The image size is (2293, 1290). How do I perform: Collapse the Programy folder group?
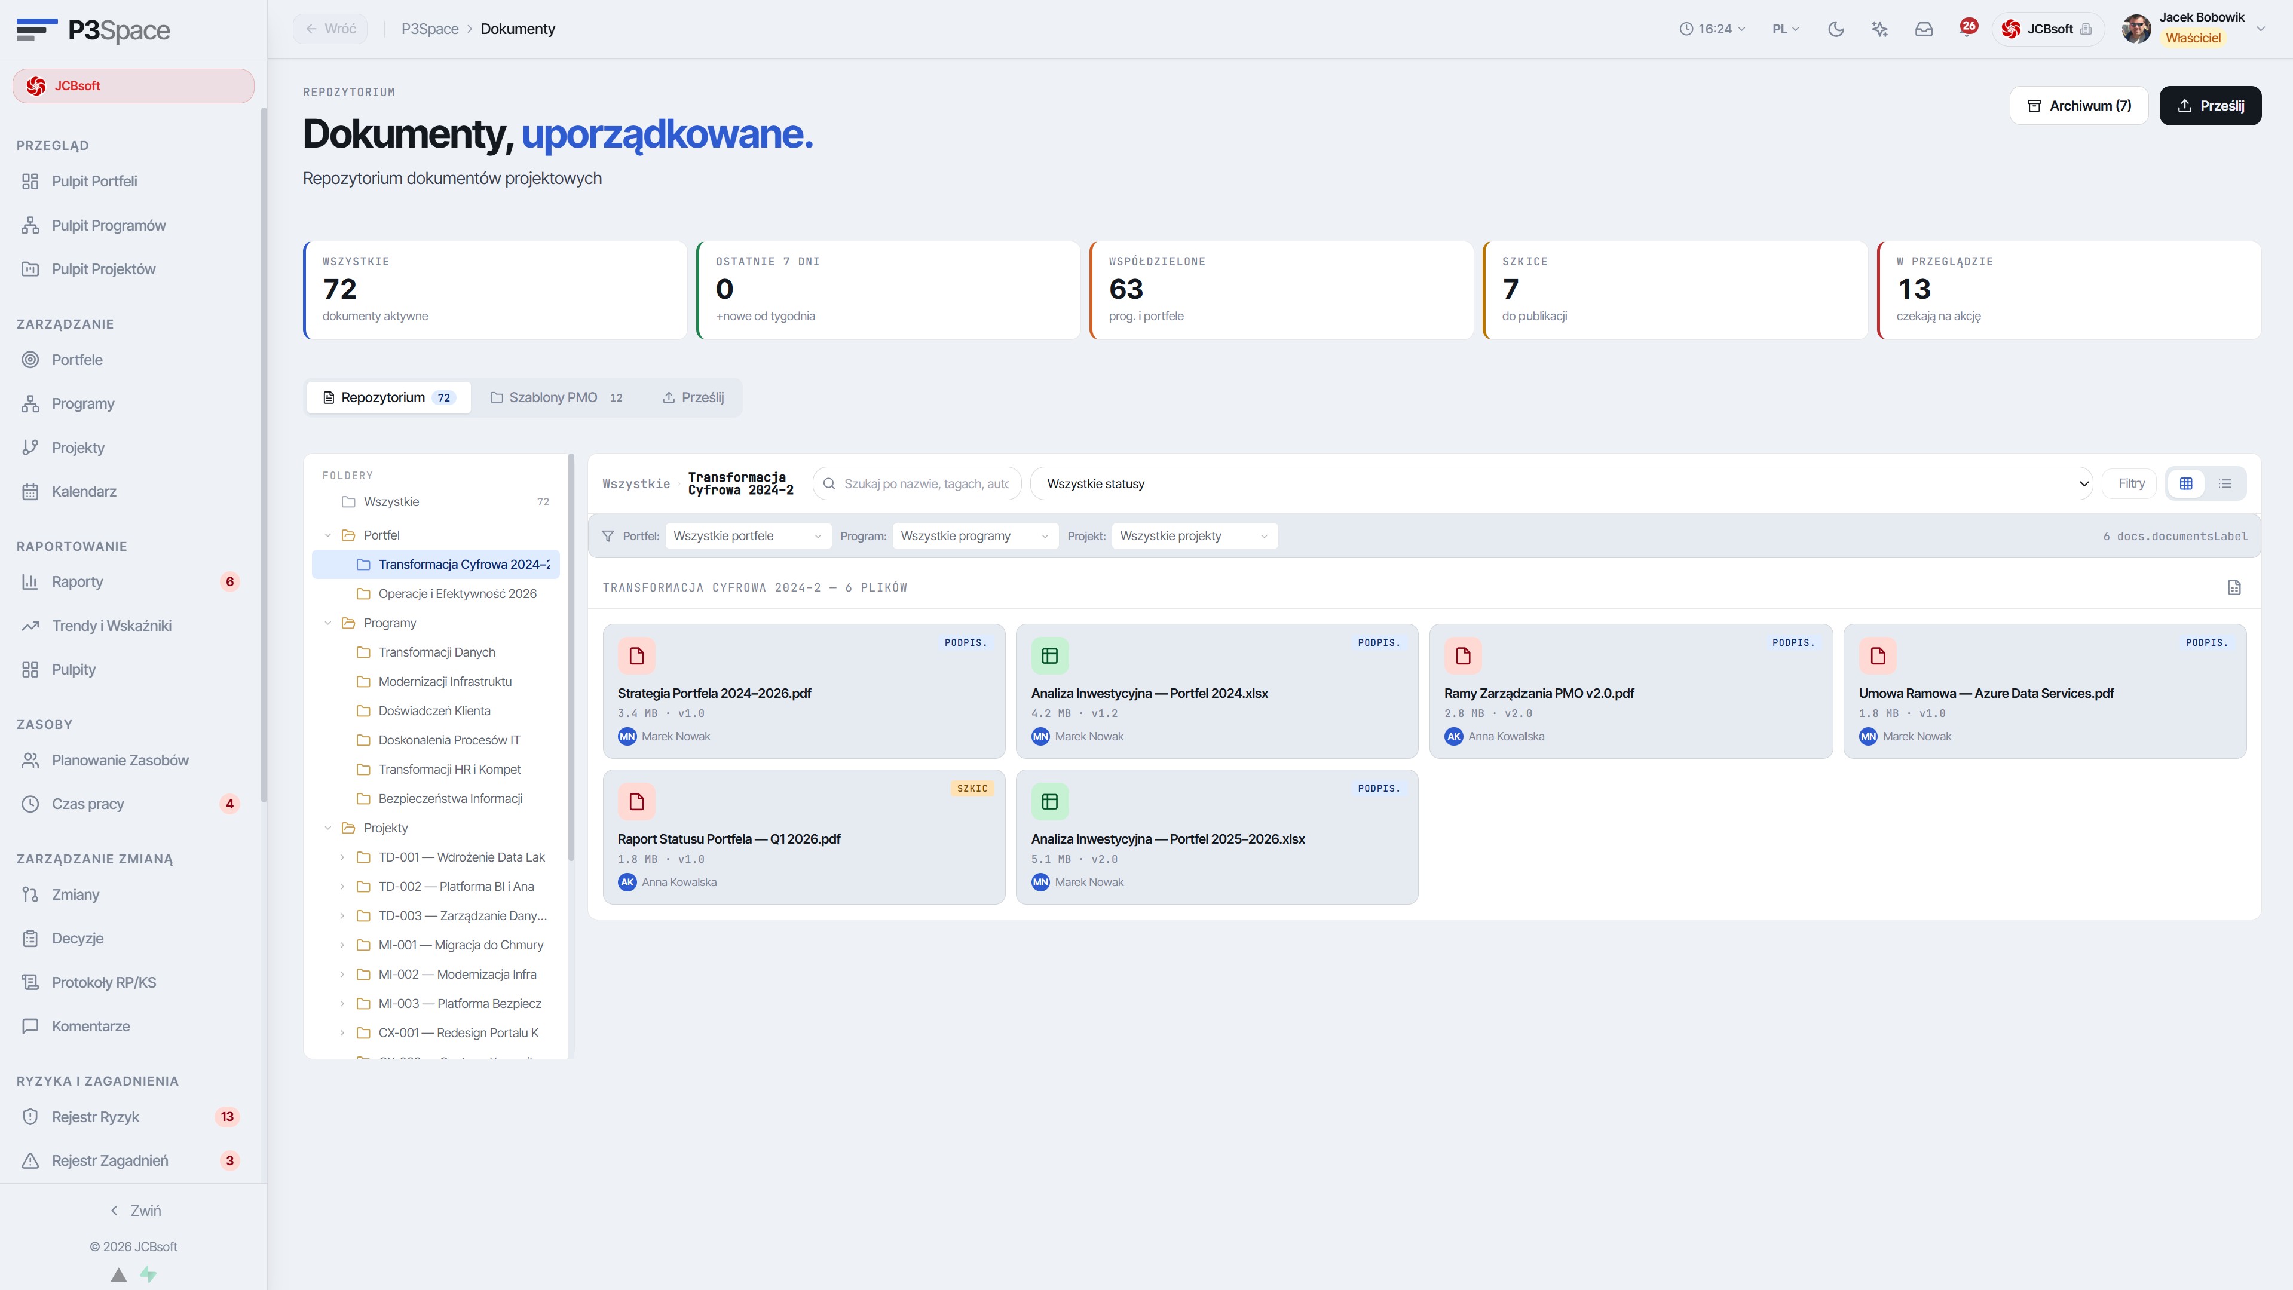pyautogui.click(x=327, y=623)
